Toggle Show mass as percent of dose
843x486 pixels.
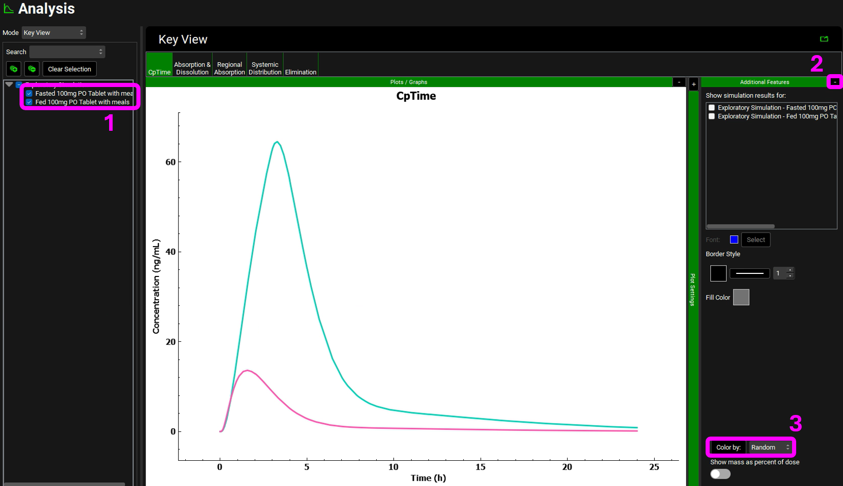tap(720, 474)
